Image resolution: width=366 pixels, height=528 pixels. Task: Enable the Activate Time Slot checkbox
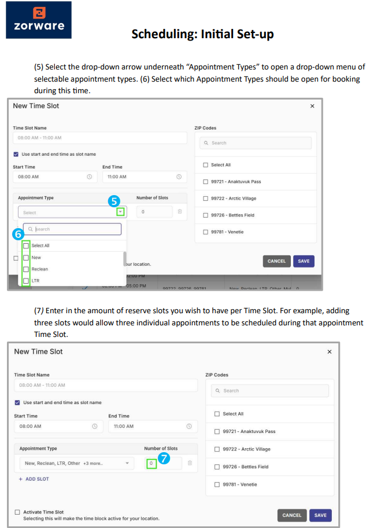17,512
